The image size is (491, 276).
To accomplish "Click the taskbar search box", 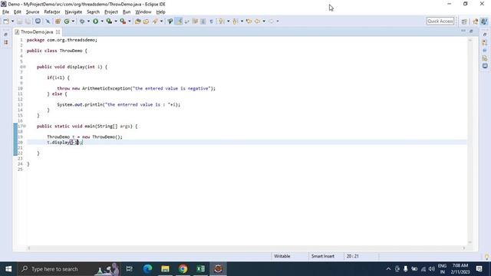I will [x=68, y=269].
